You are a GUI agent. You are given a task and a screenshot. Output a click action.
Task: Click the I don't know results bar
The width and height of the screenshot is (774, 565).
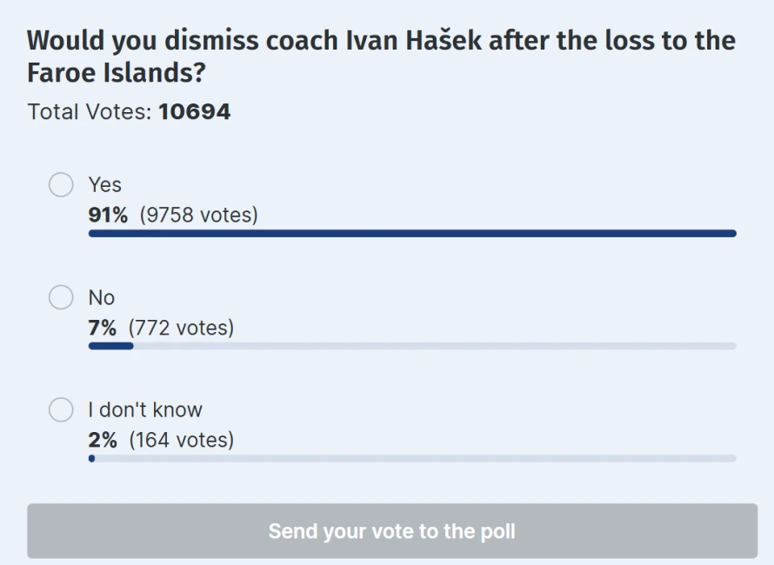pyautogui.click(x=412, y=458)
